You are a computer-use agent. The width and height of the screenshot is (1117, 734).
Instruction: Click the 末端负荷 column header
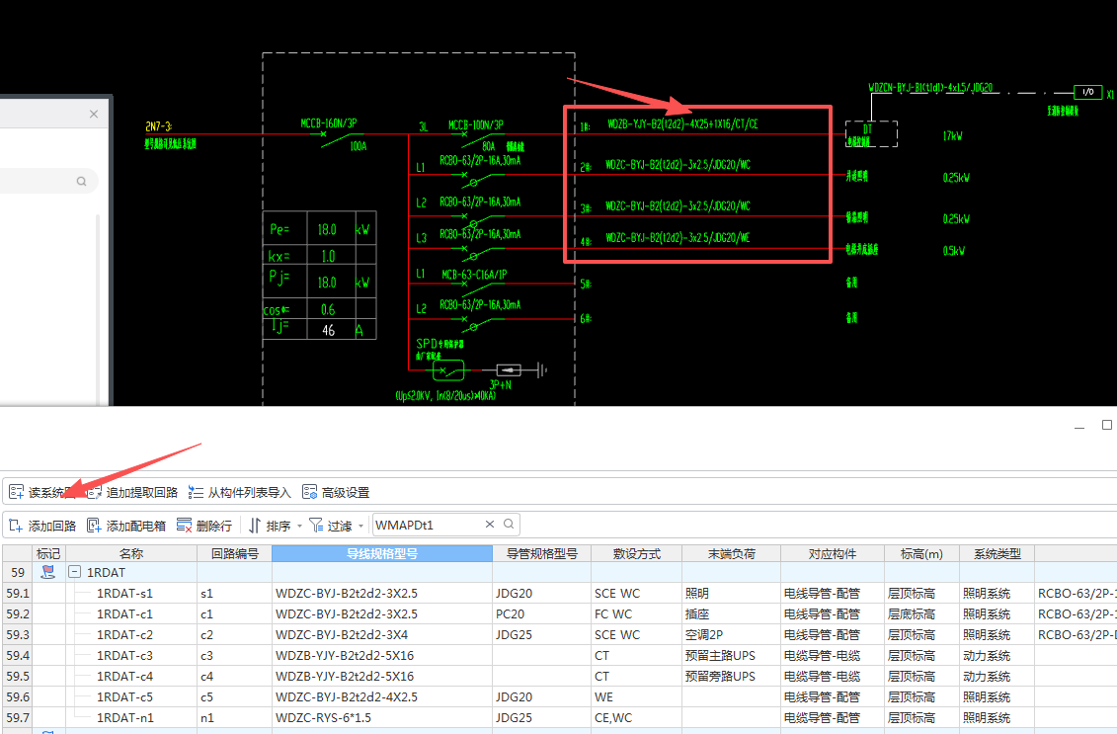pos(731,553)
